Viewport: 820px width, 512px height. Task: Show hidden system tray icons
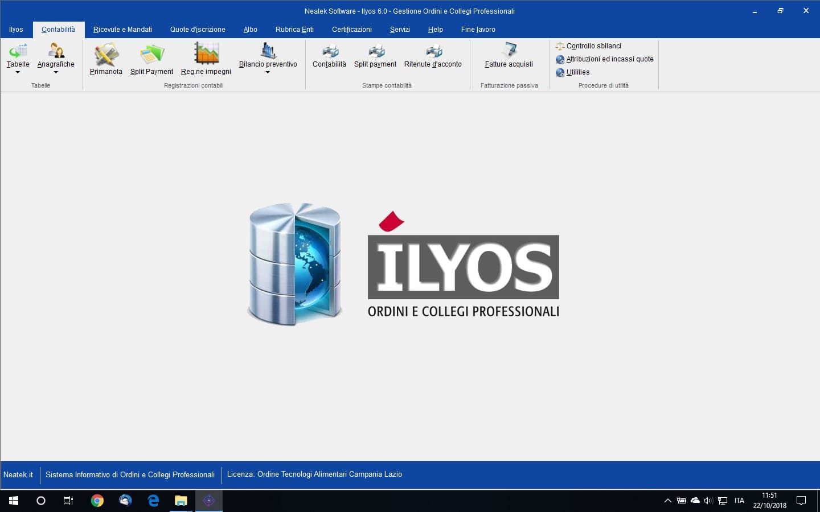coord(668,501)
